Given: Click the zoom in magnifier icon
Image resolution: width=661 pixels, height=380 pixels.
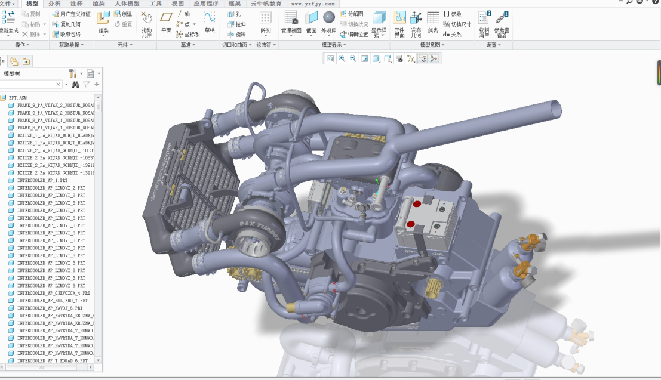Looking at the screenshot, I should pyautogui.click(x=342, y=58).
